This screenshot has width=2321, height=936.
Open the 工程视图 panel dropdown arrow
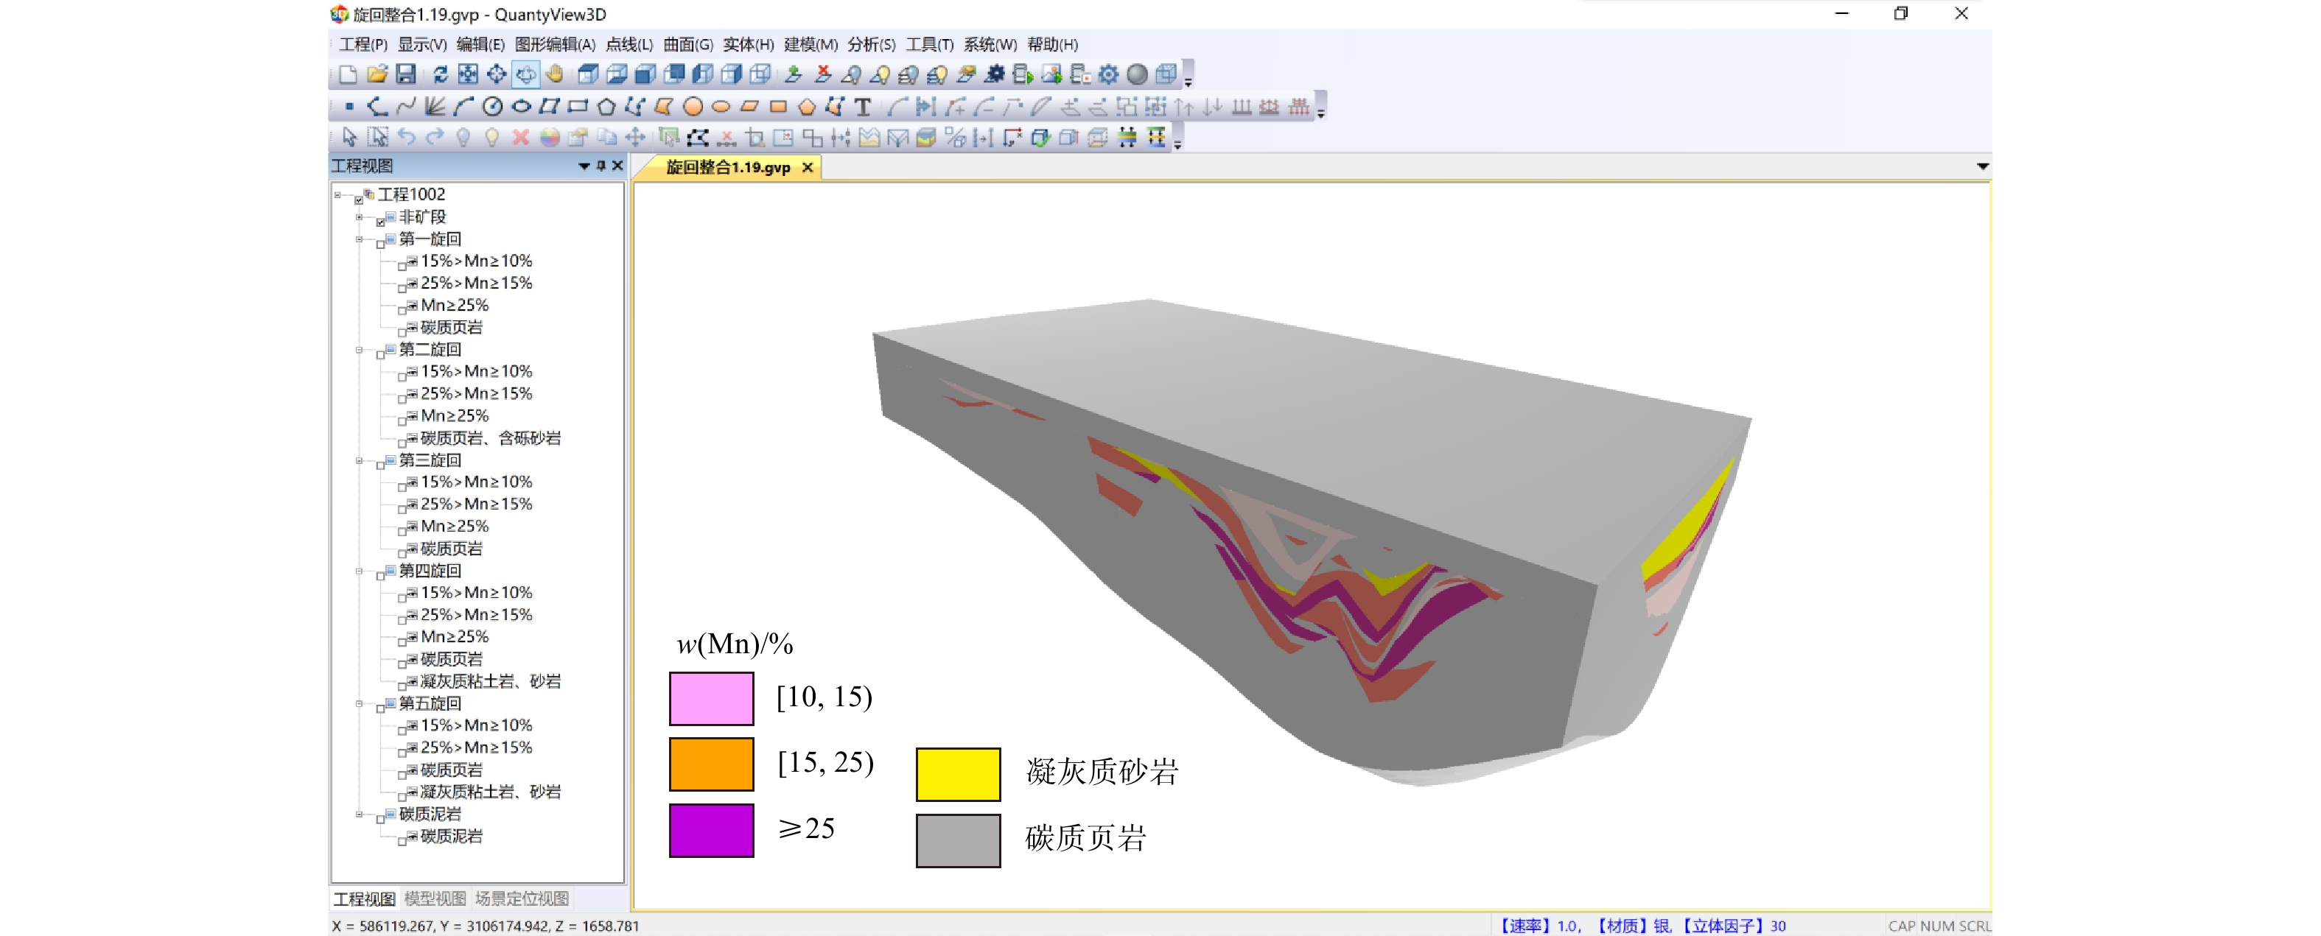pyautogui.click(x=584, y=166)
